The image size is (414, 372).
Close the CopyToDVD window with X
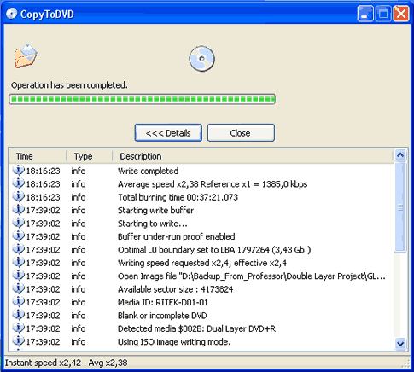point(401,14)
